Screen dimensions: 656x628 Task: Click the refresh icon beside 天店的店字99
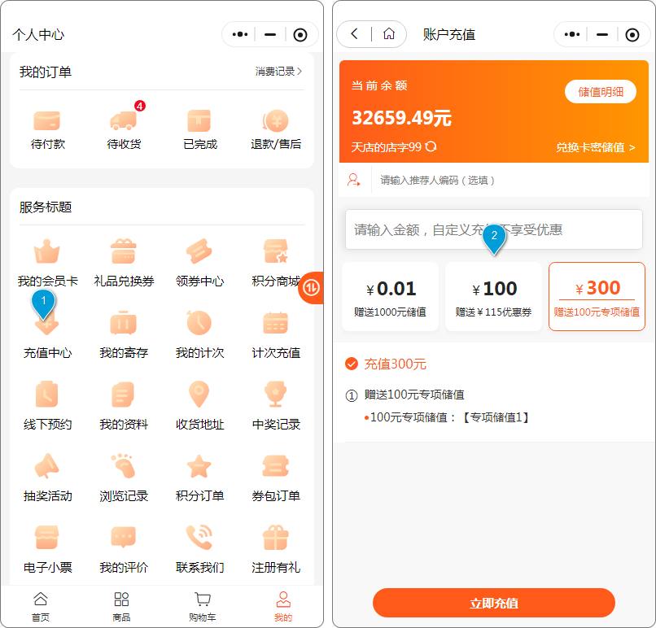(431, 146)
